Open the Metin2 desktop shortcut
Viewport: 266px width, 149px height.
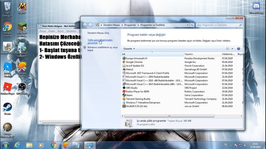pyautogui.click(x=22, y=8)
